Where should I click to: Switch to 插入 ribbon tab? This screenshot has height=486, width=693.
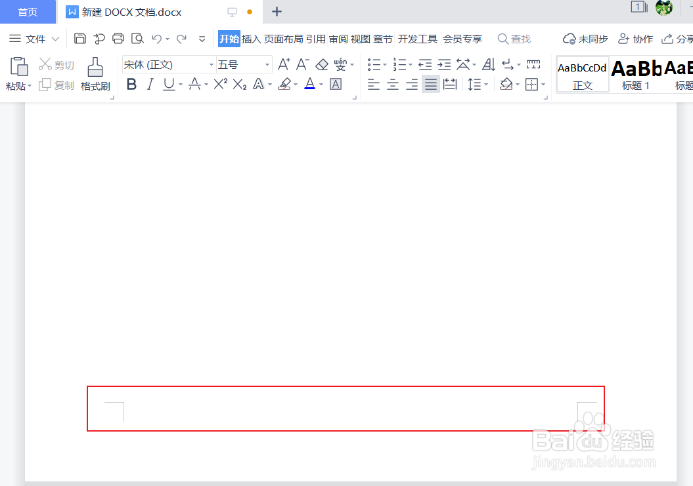point(251,39)
